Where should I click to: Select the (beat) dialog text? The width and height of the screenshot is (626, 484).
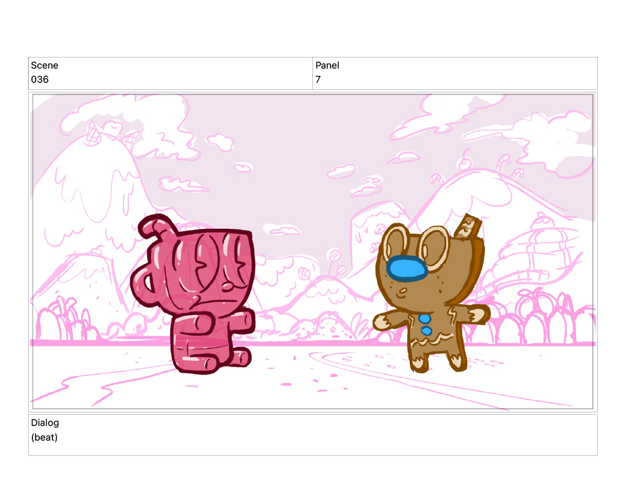click(x=44, y=437)
